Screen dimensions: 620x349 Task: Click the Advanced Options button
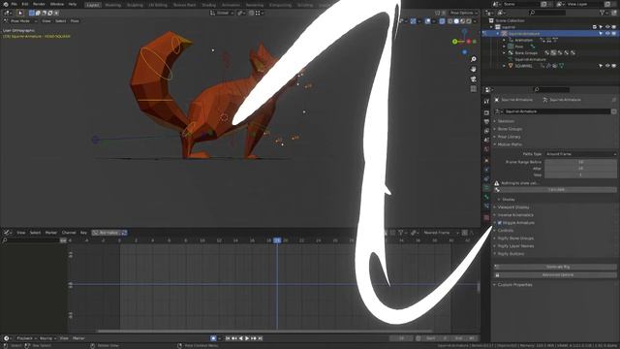(555, 274)
